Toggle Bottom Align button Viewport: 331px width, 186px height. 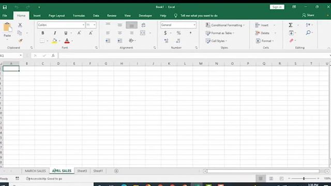click(131, 25)
